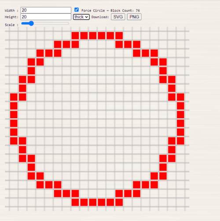Click the Scale slider track

click(45, 23)
